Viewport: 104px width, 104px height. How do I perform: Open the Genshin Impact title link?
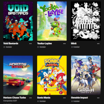tap(80, 98)
